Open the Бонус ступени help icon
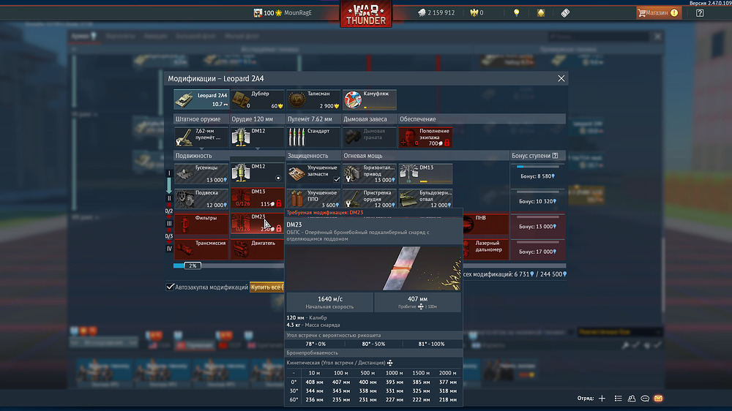This screenshot has height=411, width=732. [x=555, y=155]
